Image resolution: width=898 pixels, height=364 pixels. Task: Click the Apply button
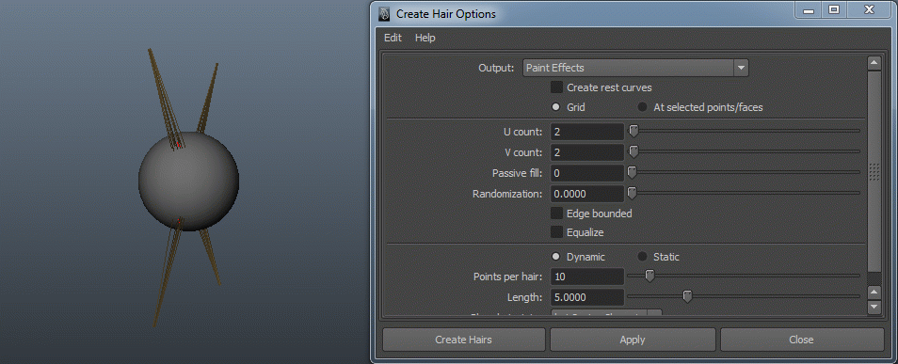tap(633, 340)
